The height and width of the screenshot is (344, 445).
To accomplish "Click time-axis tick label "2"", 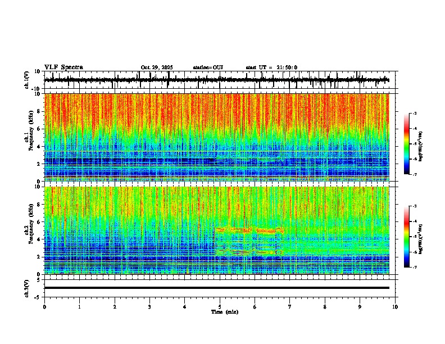I will tap(115, 307).
